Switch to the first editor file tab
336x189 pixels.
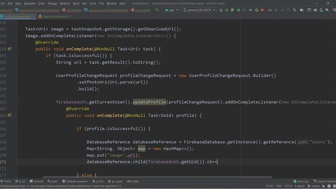(18, 16)
